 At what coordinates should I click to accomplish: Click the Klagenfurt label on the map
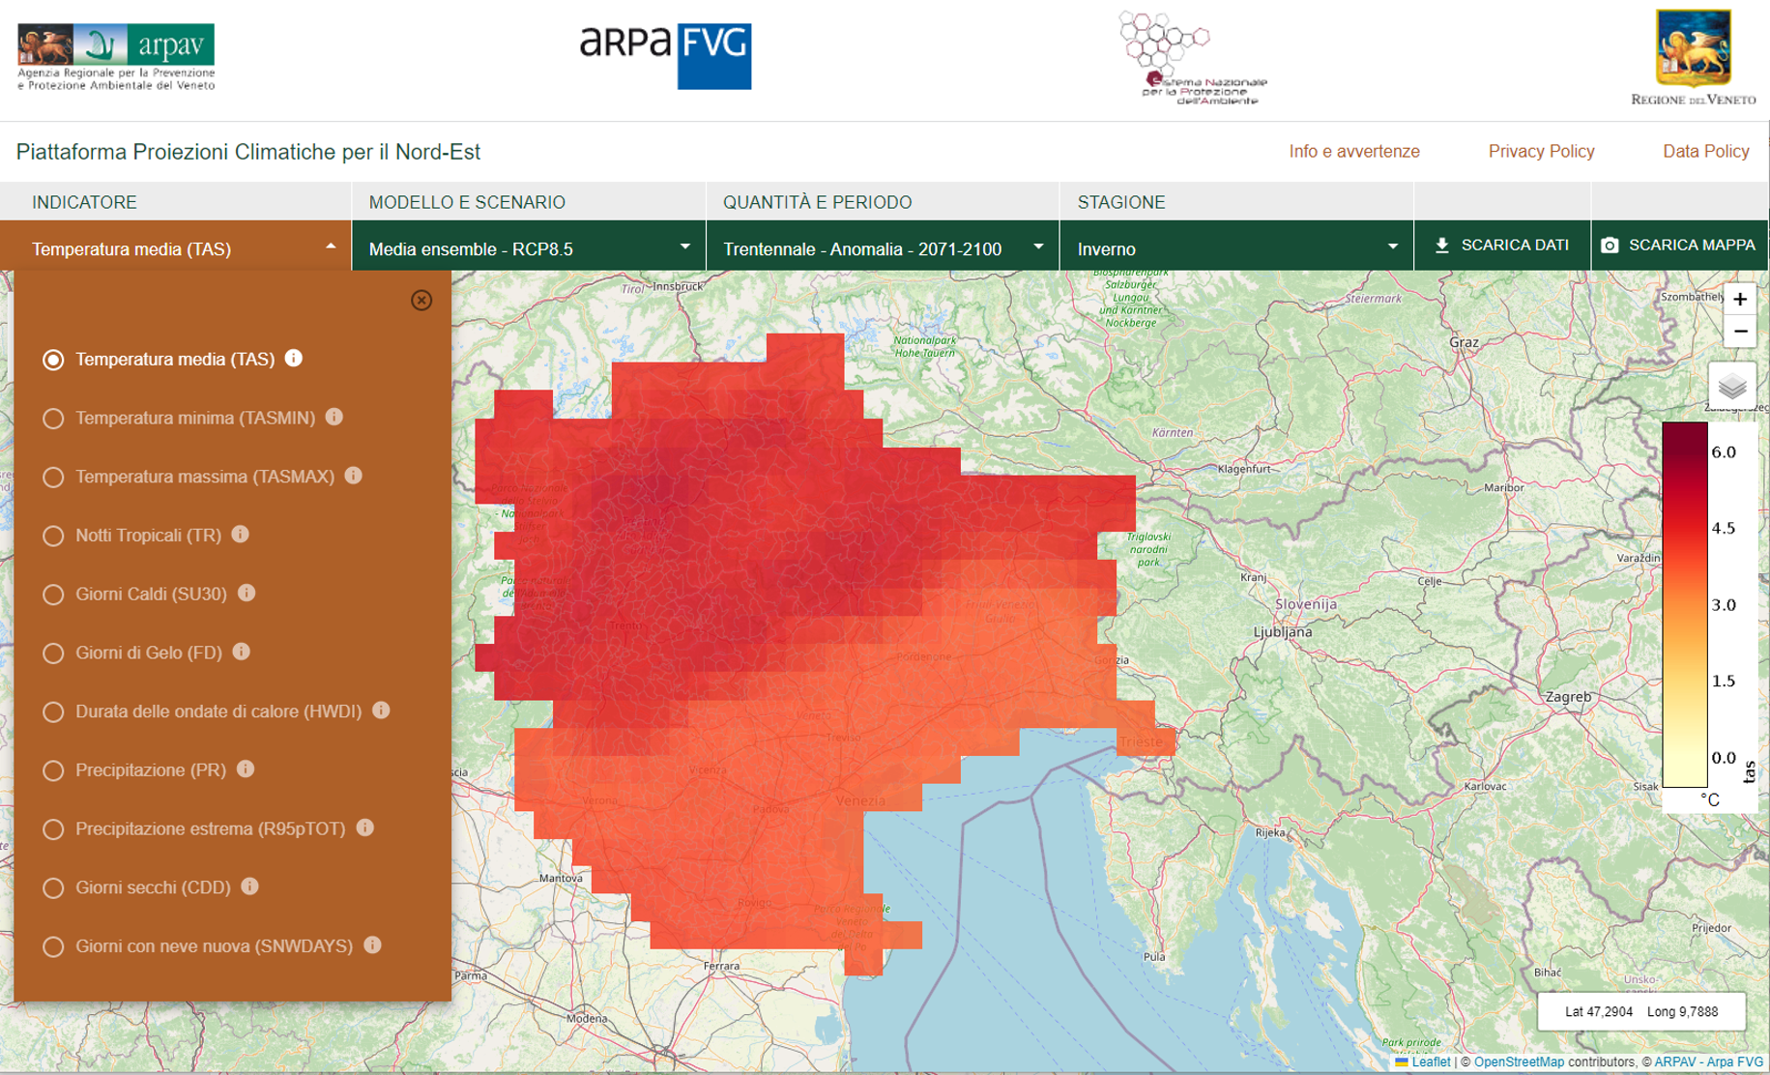tap(1244, 468)
